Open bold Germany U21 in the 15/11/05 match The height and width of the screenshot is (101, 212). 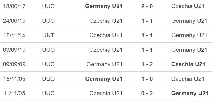pyautogui.click(x=104, y=79)
